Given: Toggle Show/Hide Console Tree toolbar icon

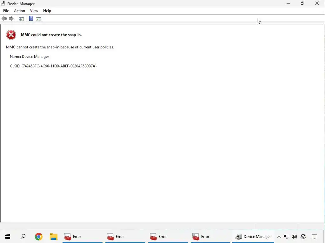Looking at the screenshot, I should tap(21, 19).
